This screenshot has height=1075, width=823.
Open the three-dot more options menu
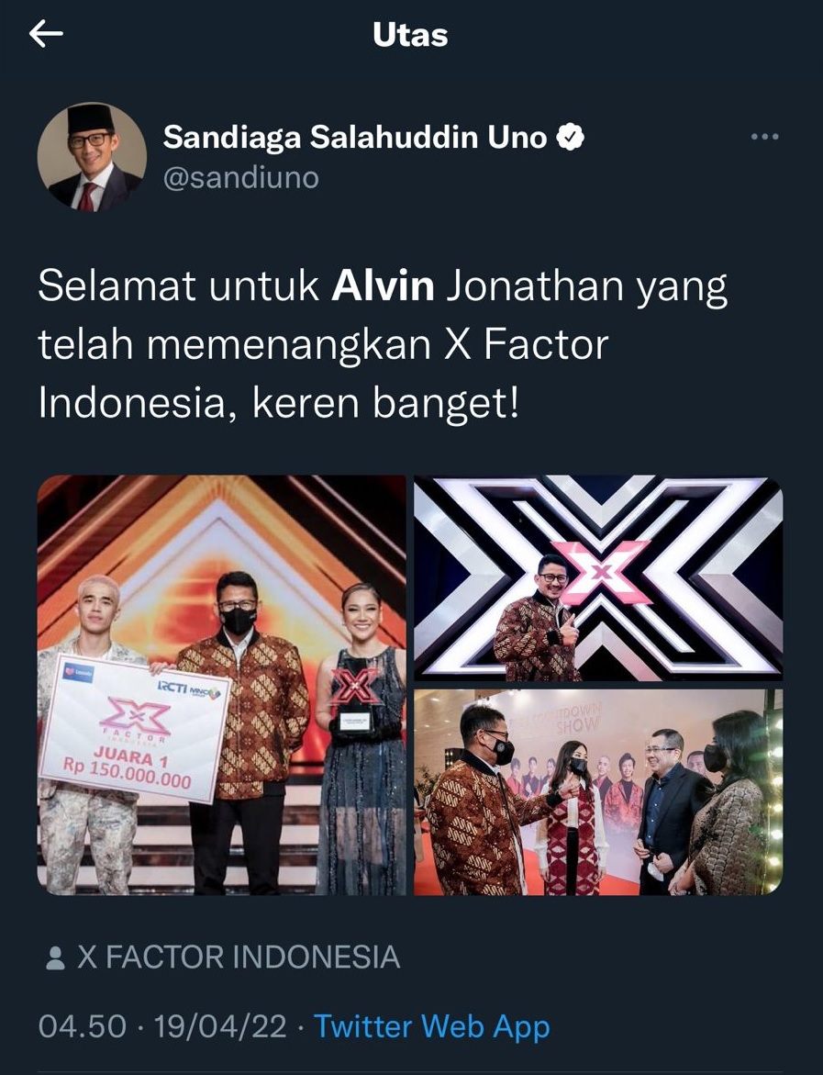click(765, 137)
